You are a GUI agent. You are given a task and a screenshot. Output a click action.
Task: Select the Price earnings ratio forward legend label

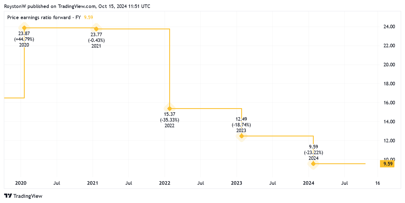coord(44,18)
